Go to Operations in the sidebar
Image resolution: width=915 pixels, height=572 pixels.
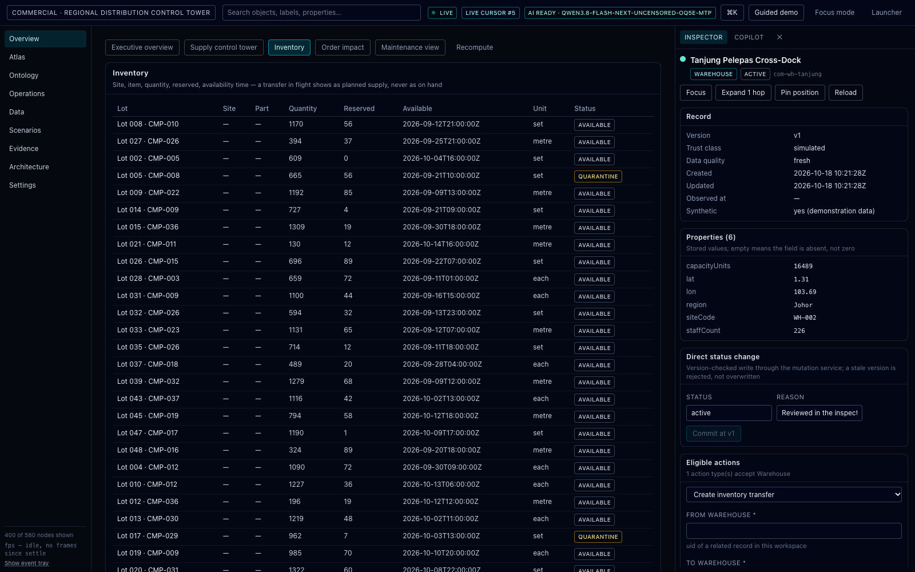(x=45, y=94)
